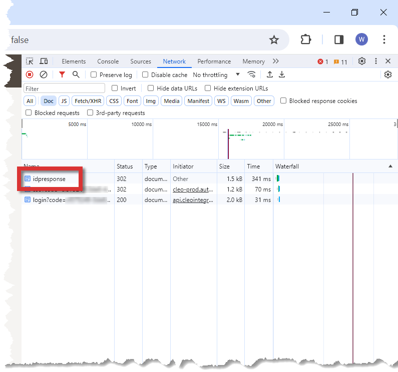Screen dimensions: 398x372
Task: Sort by the Initiator column header
Action: (194, 166)
